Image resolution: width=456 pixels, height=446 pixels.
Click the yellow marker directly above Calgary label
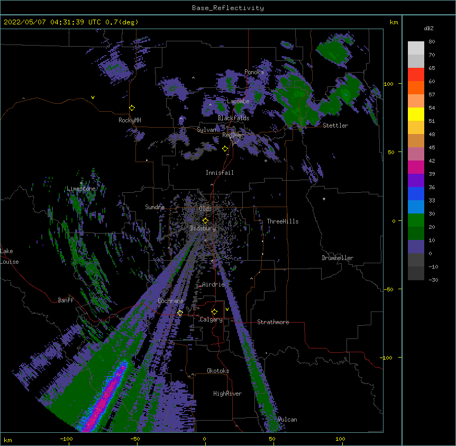pos(214,312)
